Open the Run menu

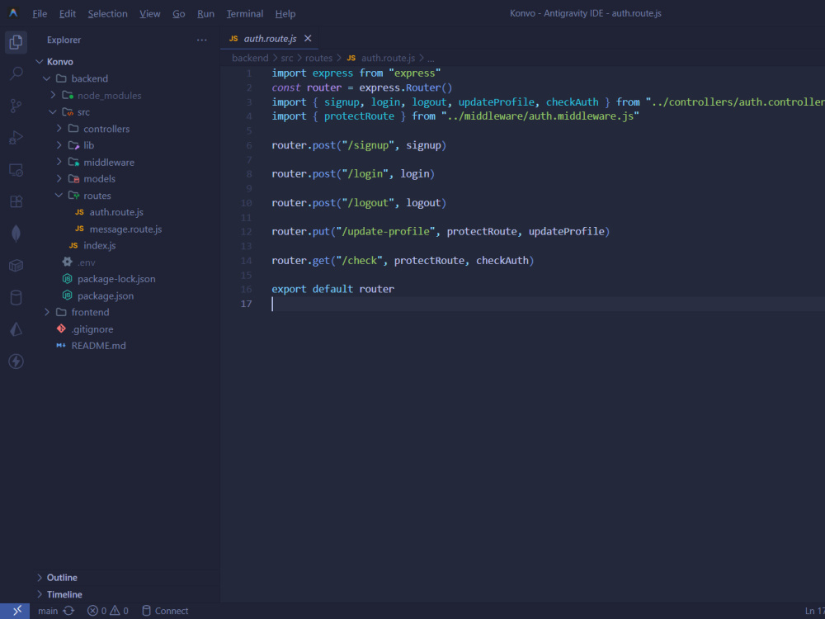point(205,14)
